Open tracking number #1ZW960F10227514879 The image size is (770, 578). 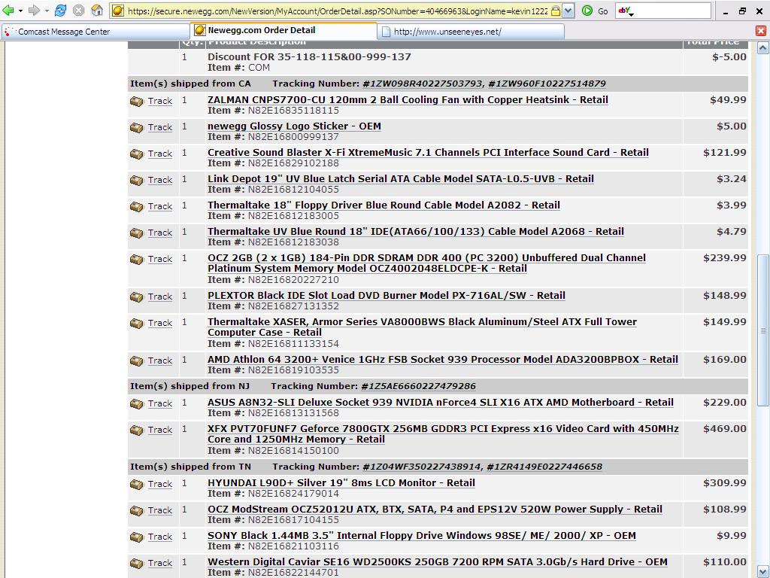[x=547, y=84]
